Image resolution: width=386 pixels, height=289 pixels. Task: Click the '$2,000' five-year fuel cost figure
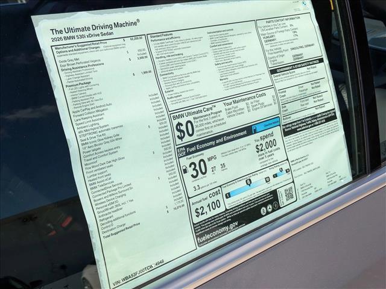click(x=266, y=146)
